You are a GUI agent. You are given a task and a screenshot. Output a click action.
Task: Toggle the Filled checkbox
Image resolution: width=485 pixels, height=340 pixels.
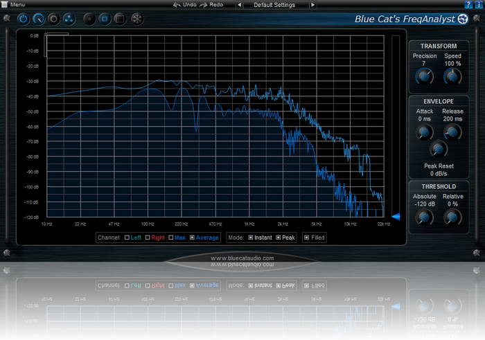[306, 238]
